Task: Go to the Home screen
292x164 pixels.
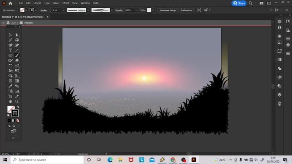Action: (10, 3)
